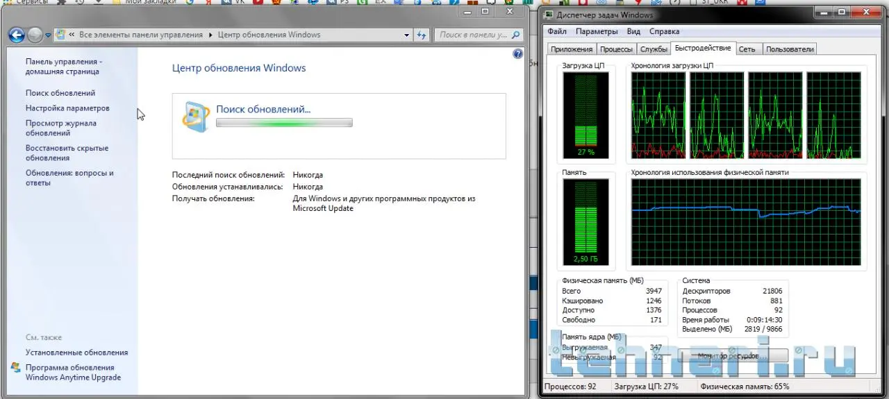Click the magnifier search icon
The height and width of the screenshot is (399, 889).
[516, 35]
